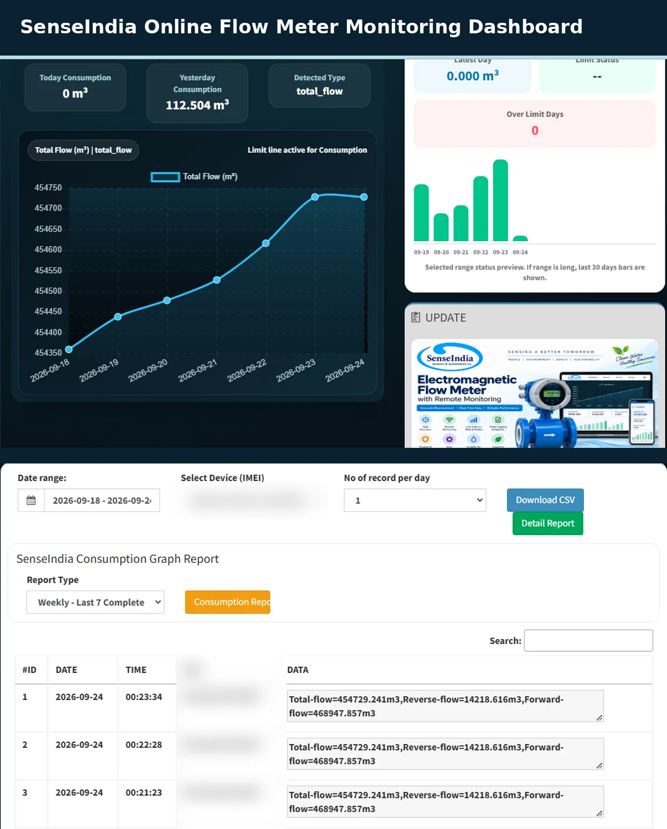Sort table by DATE column header

click(82, 670)
